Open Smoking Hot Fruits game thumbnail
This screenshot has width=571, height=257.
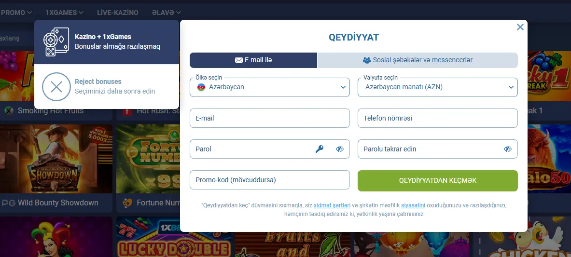[17, 76]
